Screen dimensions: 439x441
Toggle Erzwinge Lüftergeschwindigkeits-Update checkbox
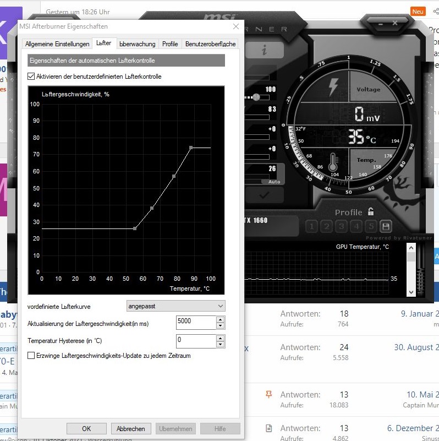coord(31,356)
